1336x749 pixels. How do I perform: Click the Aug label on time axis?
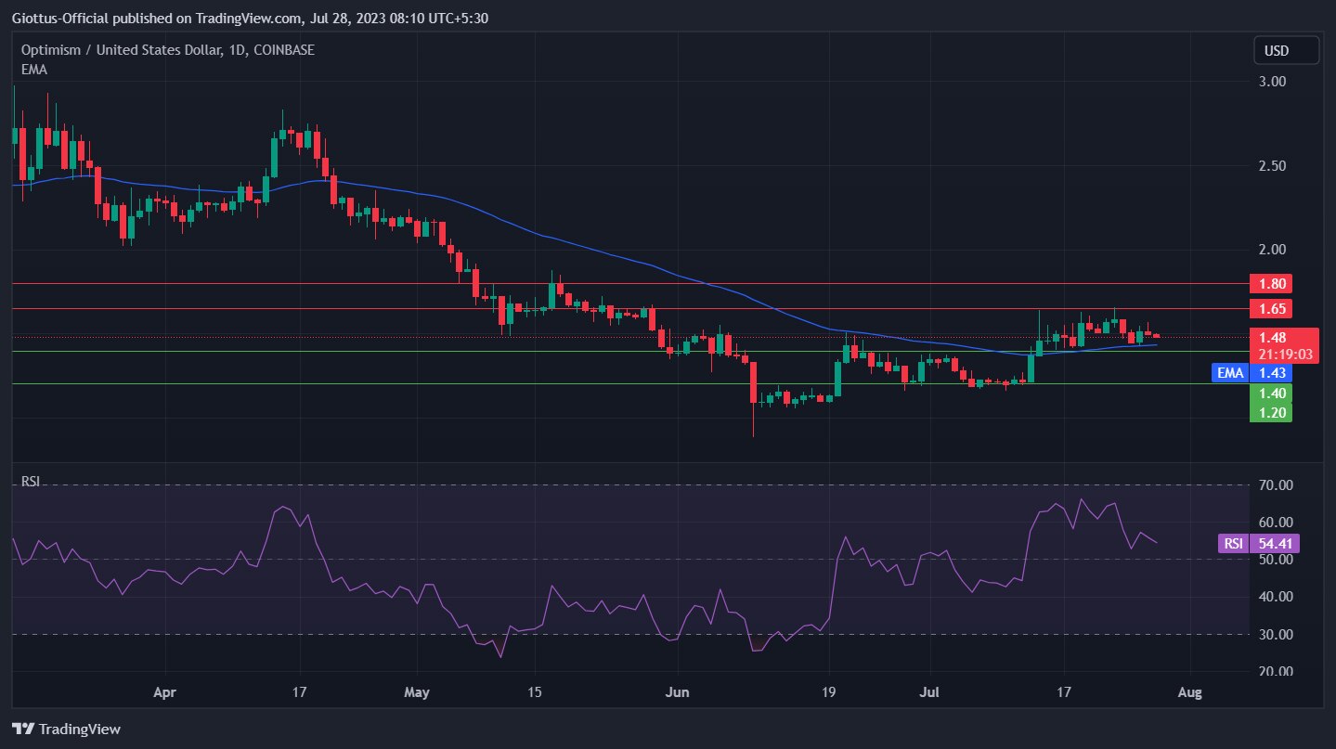pos(1190,691)
